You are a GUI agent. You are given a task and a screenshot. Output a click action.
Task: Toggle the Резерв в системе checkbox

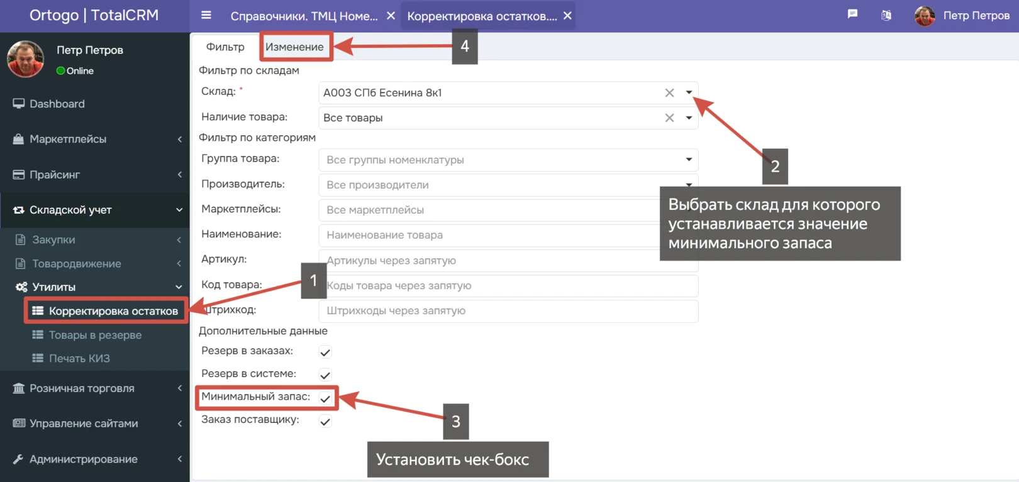(x=325, y=375)
